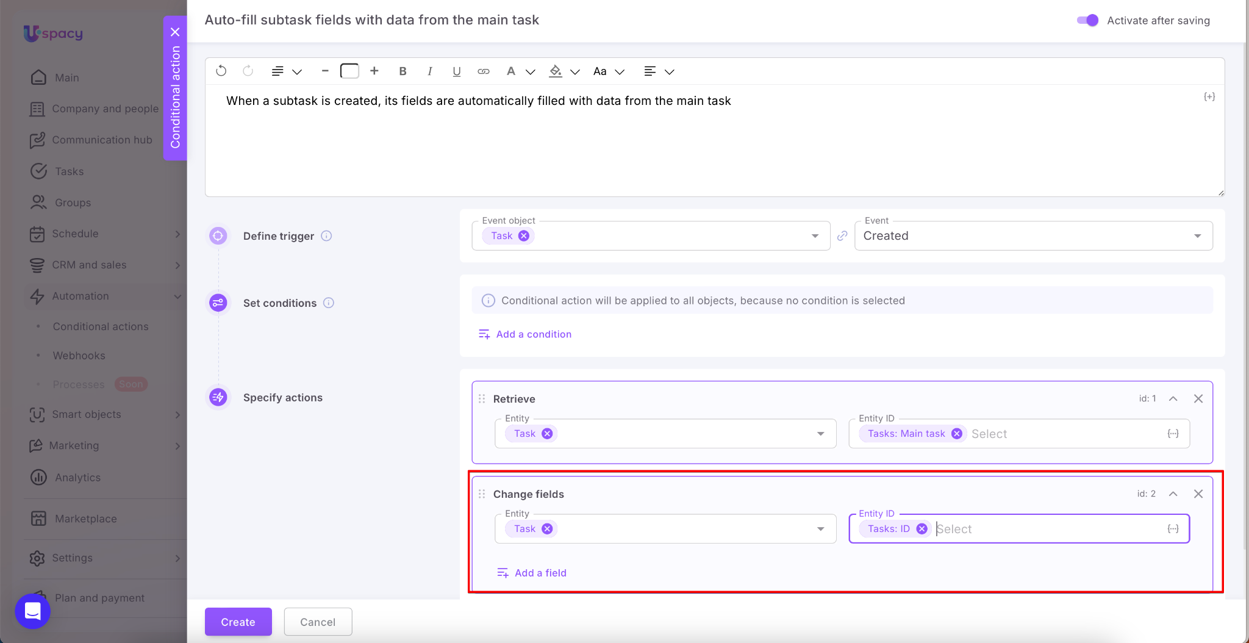Remove Task chip from Event object
1249x643 pixels.
click(524, 236)
